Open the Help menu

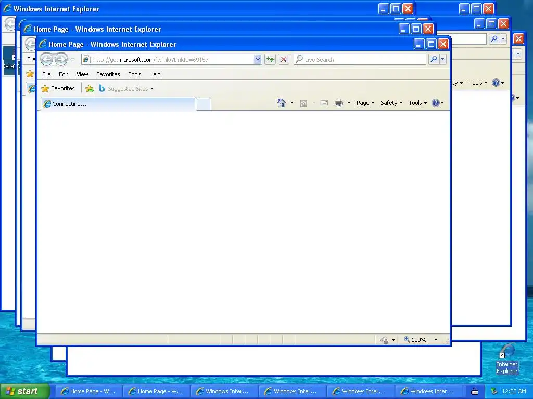click(155, 74)
